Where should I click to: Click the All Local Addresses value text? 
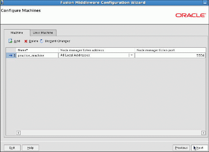pos(75,55)
